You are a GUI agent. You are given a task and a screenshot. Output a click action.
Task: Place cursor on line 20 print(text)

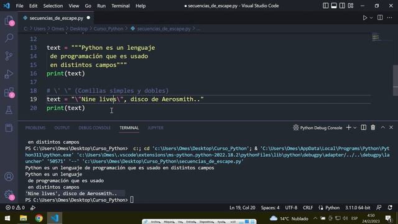click(66, 108)
